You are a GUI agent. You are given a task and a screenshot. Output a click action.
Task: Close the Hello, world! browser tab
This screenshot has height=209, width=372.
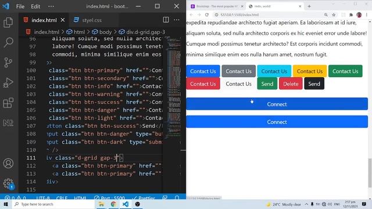coord(300,6)
